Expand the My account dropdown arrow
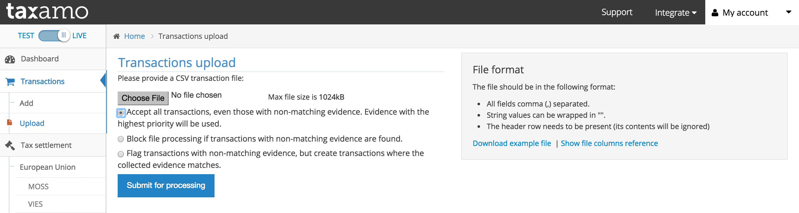799x213 pixels. (x=789, y=12)
